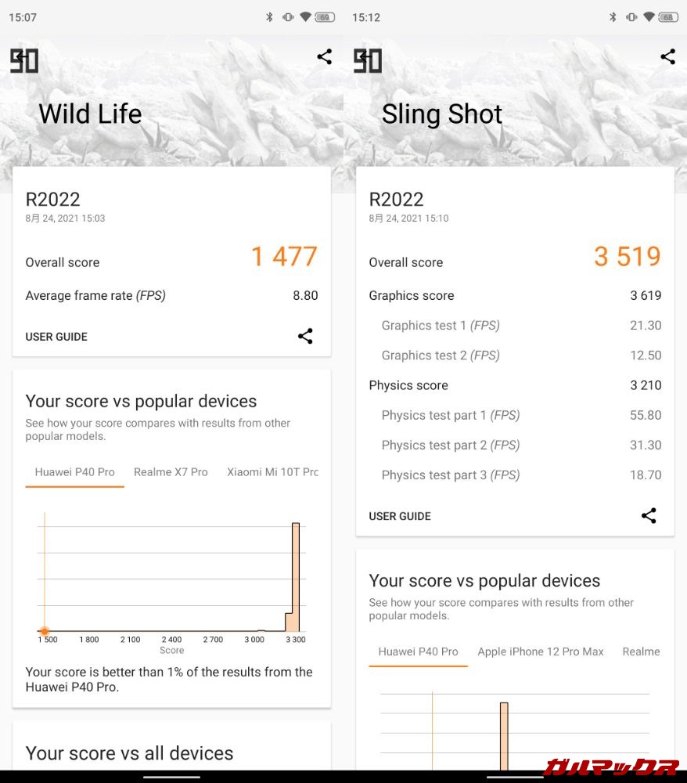Tap orange score marker on Wild Life chart
687x783 pixels.
(x=45, y=631)
